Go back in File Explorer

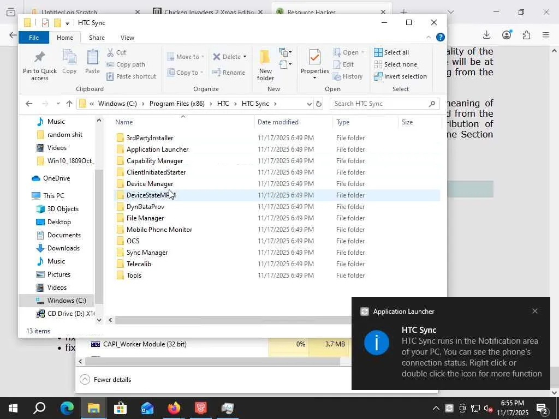coord(29,104)
